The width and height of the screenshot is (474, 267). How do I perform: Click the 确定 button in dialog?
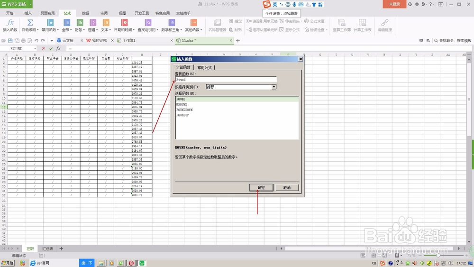[x=261, y=187]
